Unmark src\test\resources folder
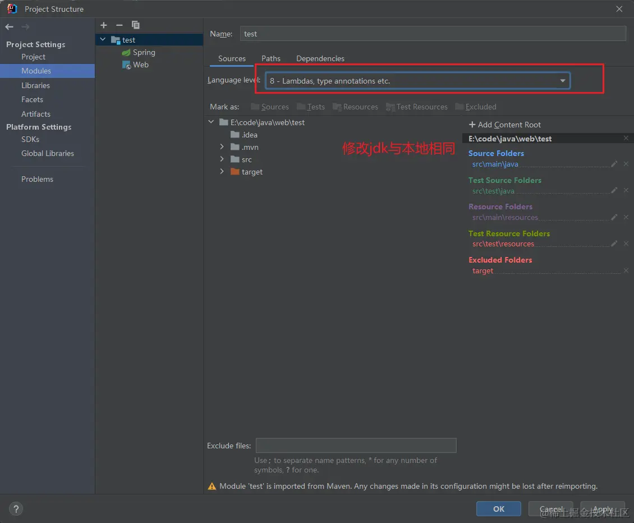Screen dimensions: 634x523 pos(626,244)
